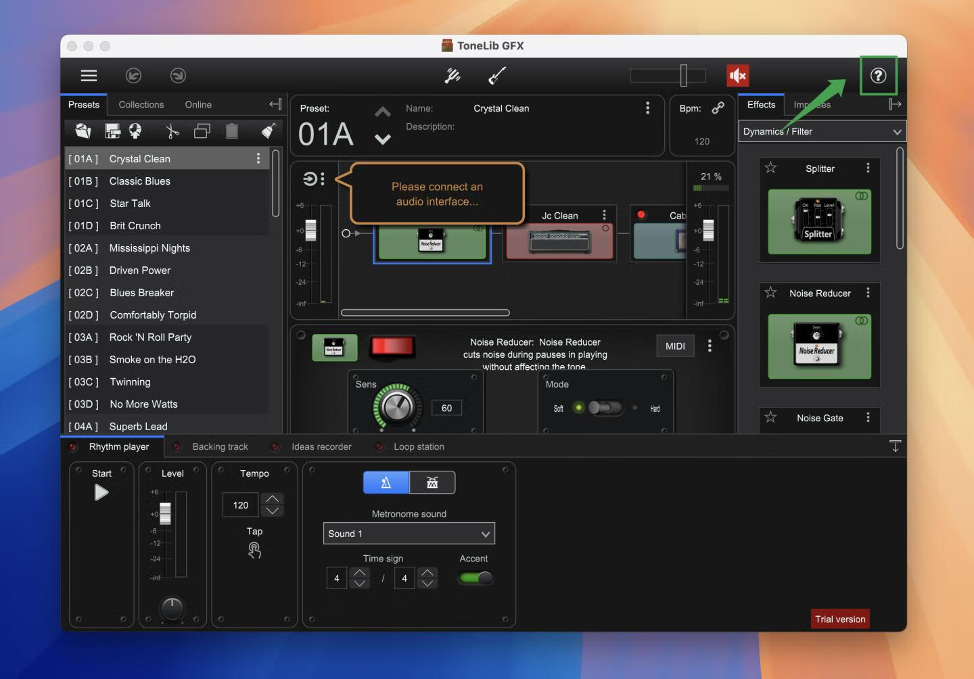974x679 pixels.
Task: Click the redo arrow icon
Action: (178, 76)
